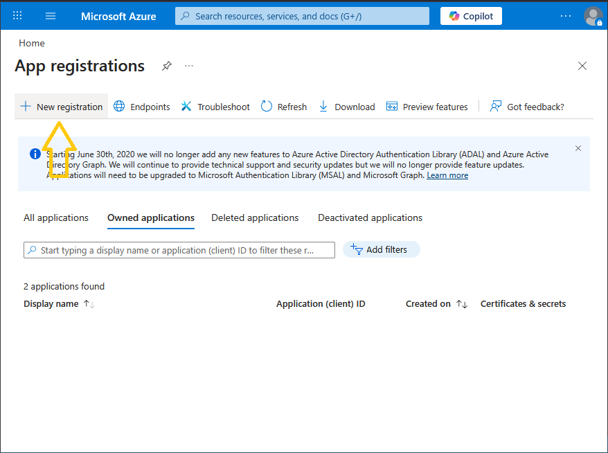
Task: Open the Azure portal hamburger menu
Action: [x=51, y=16]
